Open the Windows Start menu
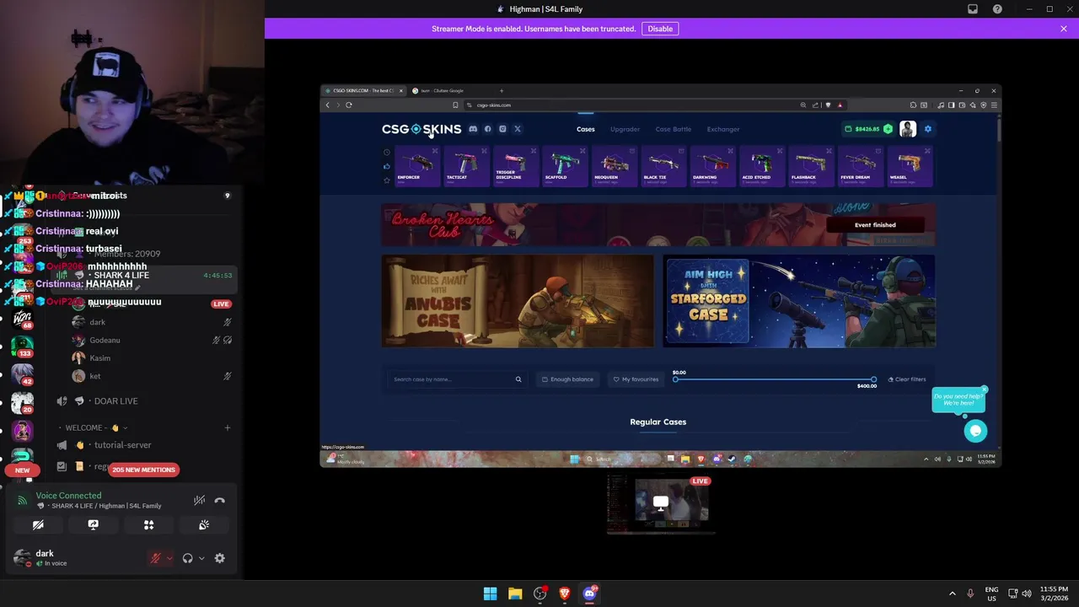Viewport: 1079px width, 607px height. (x=490, y=594)
